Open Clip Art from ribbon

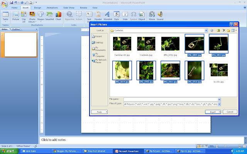24,17
